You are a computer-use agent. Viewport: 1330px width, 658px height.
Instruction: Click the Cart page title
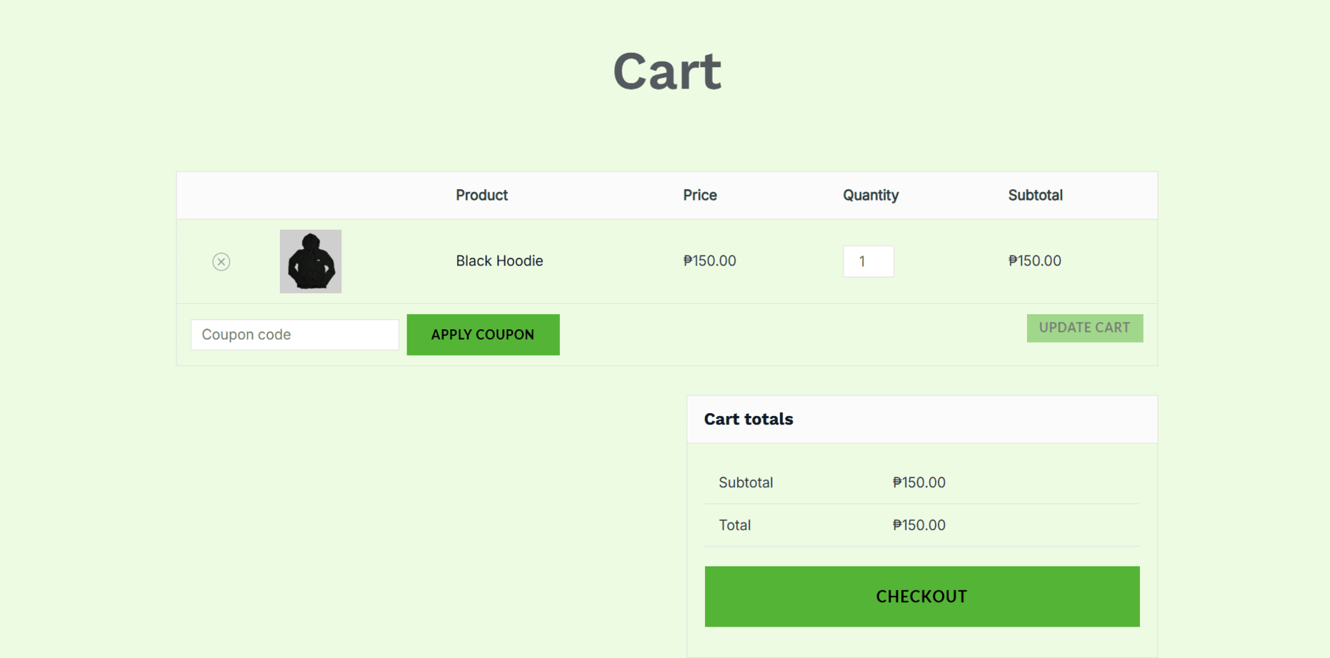(x=667, y=71)
